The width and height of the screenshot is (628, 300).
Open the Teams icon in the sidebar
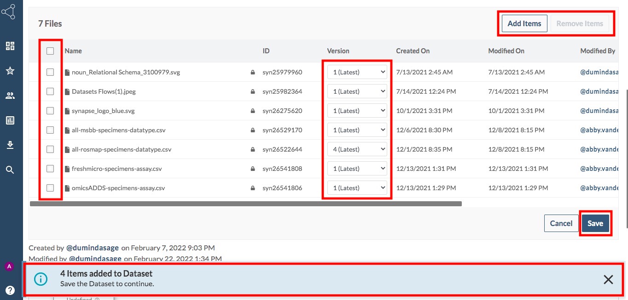tap(10, 95)
